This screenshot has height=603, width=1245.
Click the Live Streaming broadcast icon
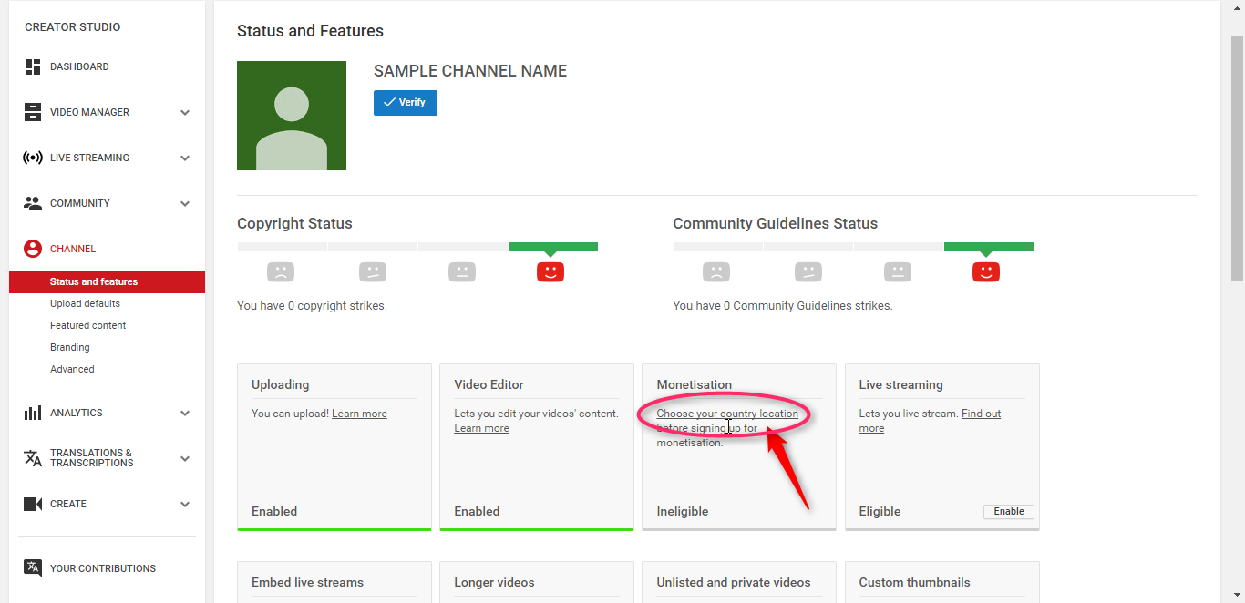[x=33, y=158]
